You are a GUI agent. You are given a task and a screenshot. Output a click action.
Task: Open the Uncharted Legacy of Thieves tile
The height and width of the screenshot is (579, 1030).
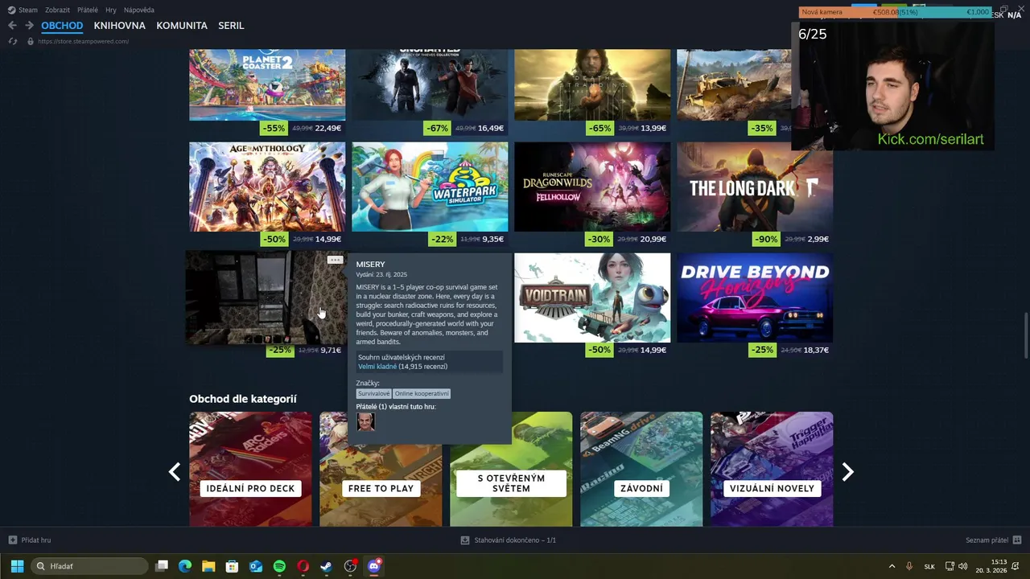430,84
